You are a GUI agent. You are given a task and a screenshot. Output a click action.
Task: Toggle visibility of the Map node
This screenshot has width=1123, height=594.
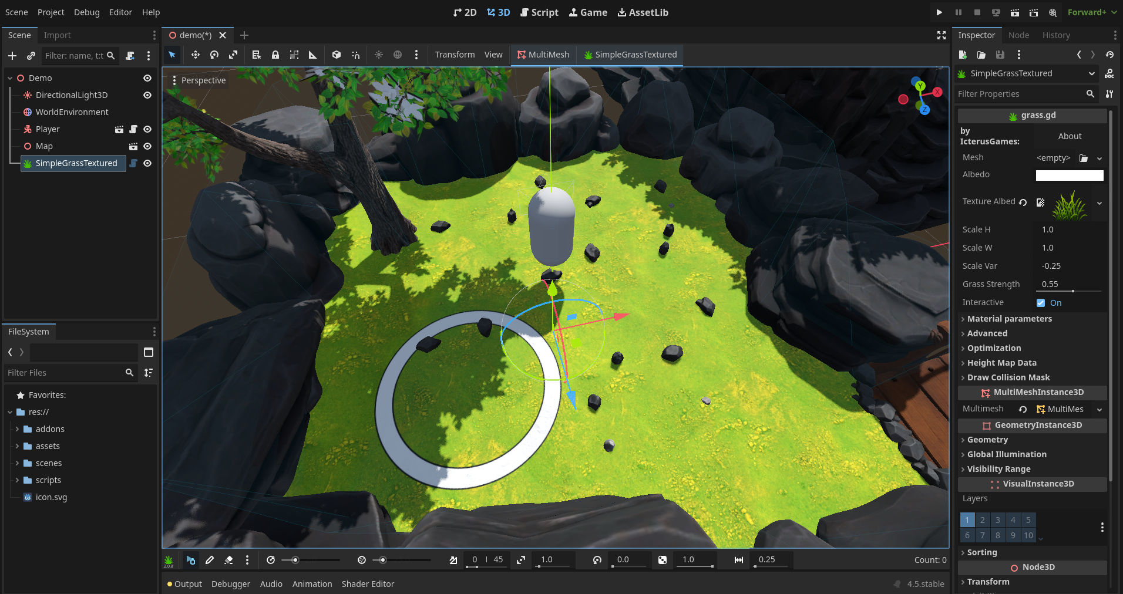[x=147, y=146]
